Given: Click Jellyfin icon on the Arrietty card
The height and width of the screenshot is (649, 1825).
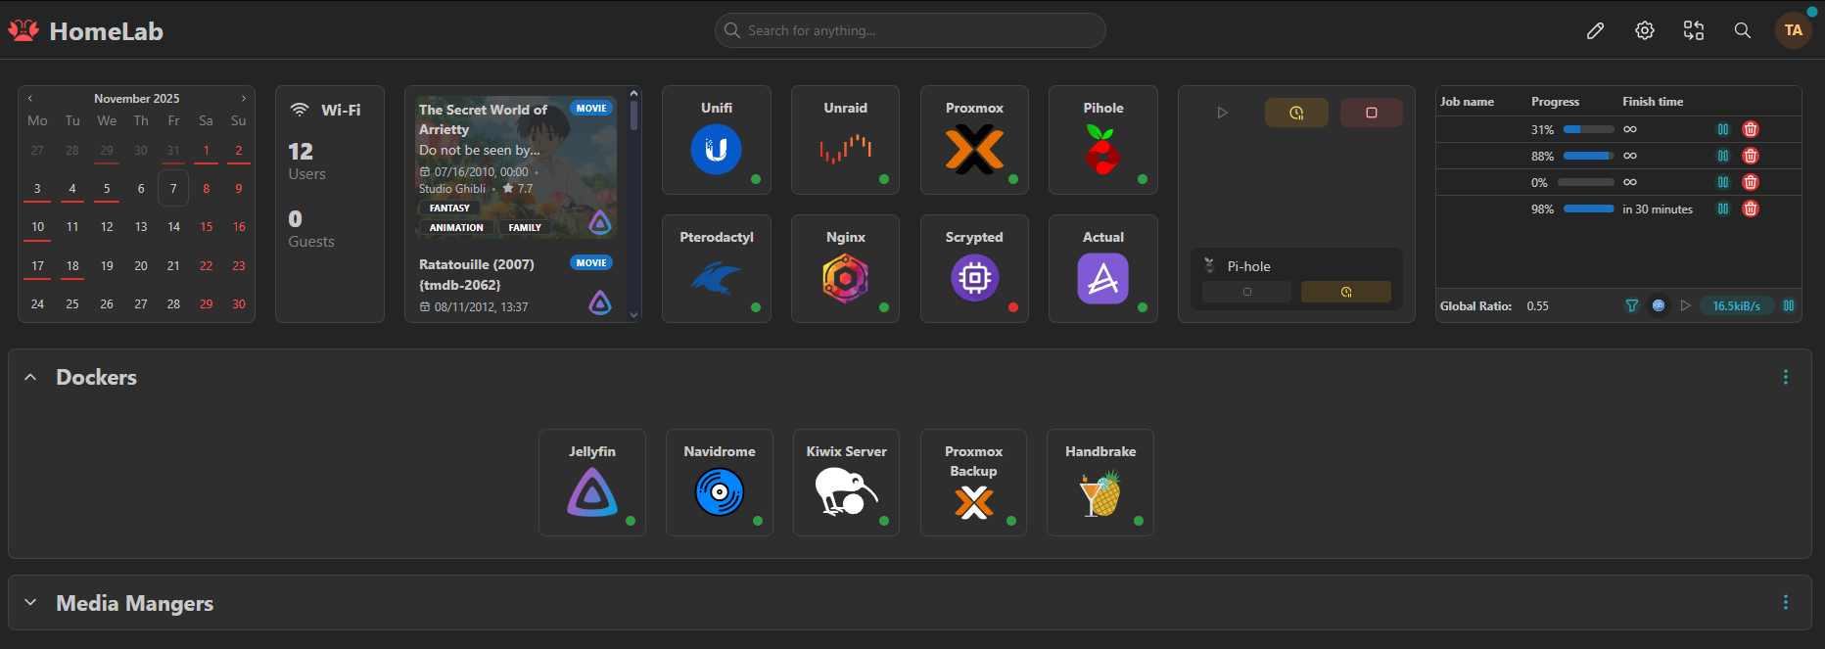Looking at the screenshot, I should [x=600, y=223].
